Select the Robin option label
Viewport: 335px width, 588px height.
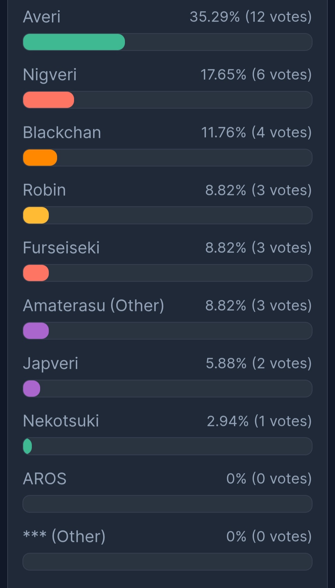[x=44, y=190]
